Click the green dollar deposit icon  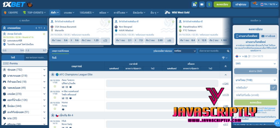(x=209, y=4)
